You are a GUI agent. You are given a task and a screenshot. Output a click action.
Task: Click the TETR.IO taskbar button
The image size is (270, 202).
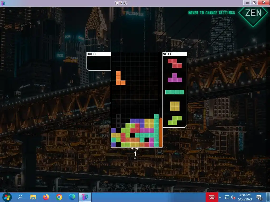(85, 197)
